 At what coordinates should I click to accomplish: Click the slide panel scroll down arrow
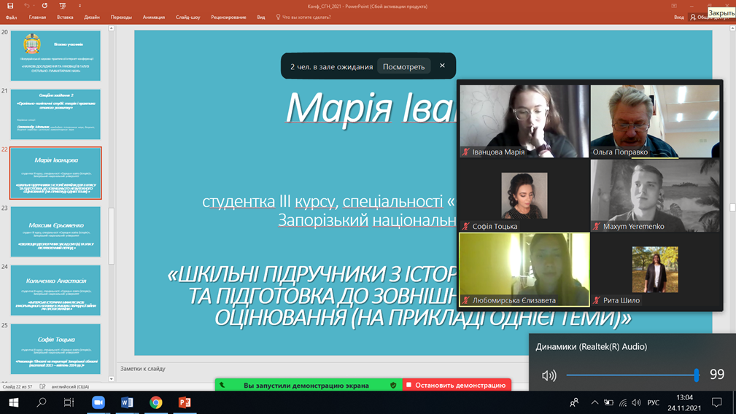tap(112, 379)
